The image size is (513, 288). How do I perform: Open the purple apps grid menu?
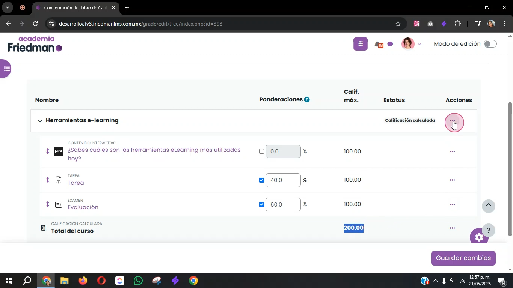pyautogui.click(x=360, y=44)
